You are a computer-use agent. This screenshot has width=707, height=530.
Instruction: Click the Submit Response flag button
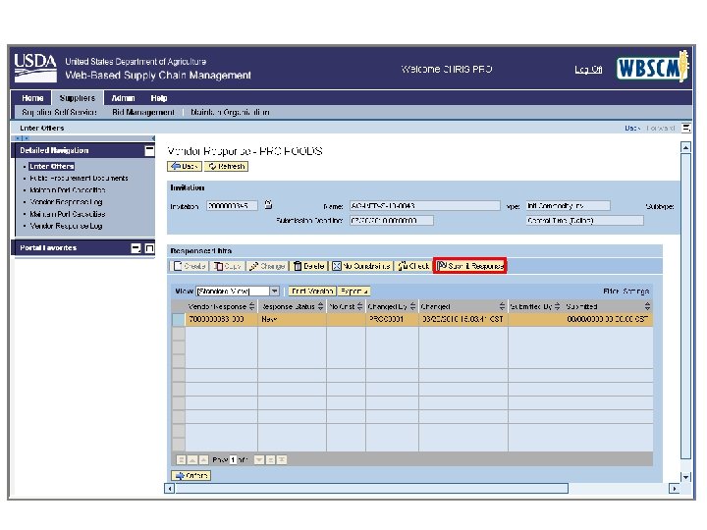(x=469, y=266)
